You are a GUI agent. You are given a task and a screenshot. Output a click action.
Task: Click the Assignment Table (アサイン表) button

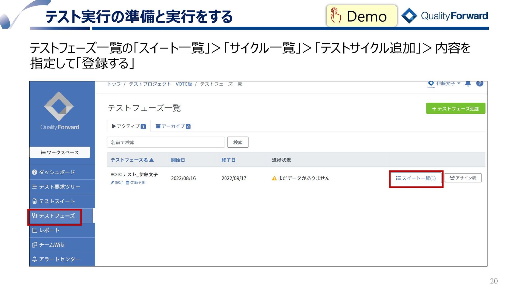463,178
